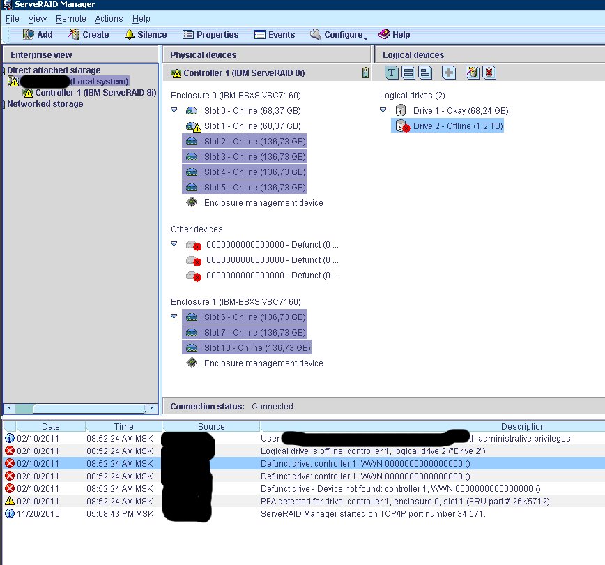Viewport: 605px width, 565px height.
Task: Collapse the Enclosure 0 device list
Action: (174, 110)
